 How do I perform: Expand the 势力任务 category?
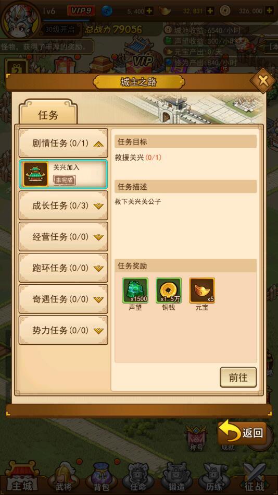[x=64, y=331]
